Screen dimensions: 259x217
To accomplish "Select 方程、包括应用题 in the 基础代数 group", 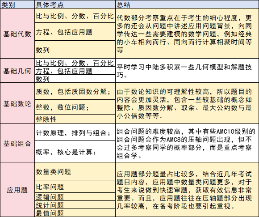I will [x=75, y=32].
